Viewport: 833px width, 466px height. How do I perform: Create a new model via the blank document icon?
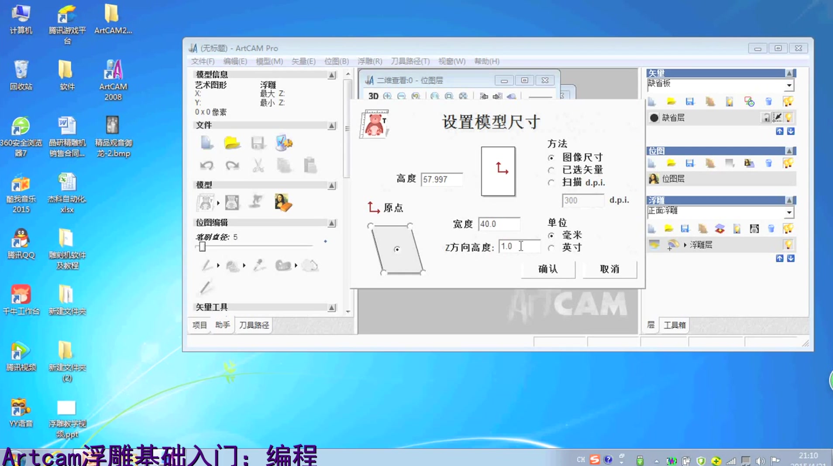coord(206,143)
